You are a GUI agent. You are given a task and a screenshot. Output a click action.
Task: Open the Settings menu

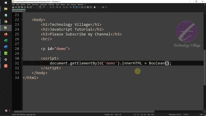(x=51, y=5)
